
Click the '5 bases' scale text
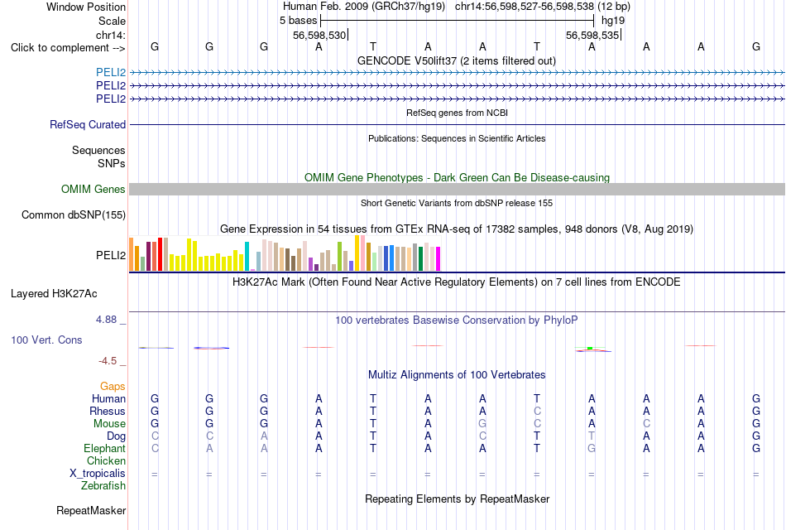click(x=298, y=21)
